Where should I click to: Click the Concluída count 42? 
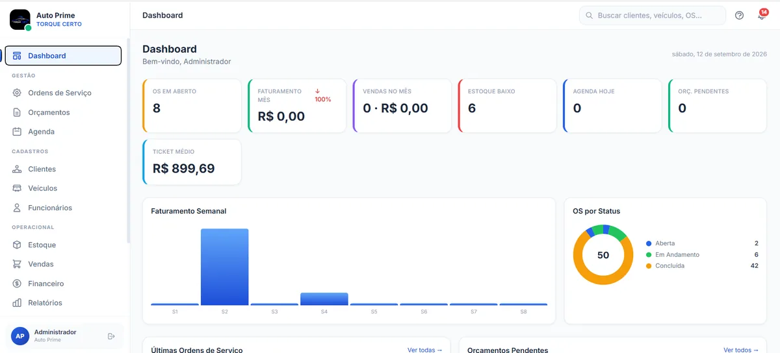click(755, 266)
